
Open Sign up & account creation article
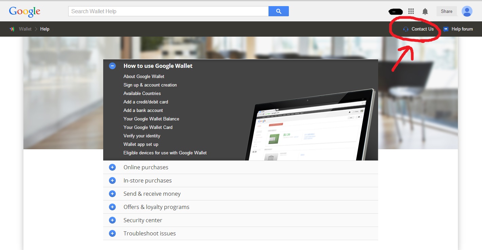tap(150, 85)
